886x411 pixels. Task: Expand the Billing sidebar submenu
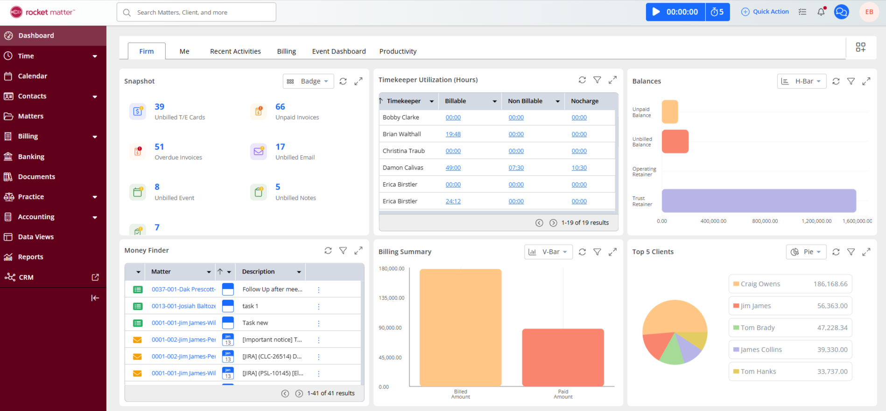(x=95, y=137)
